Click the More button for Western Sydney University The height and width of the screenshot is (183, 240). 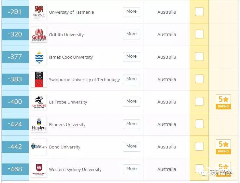click(132, 169)
